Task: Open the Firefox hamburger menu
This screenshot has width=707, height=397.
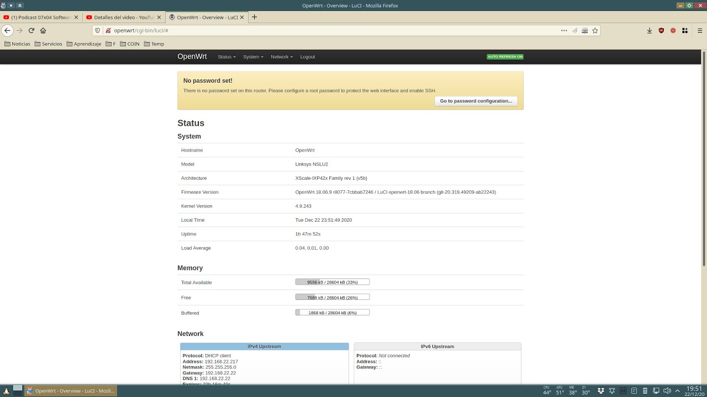Action: (x=700, y=30)
